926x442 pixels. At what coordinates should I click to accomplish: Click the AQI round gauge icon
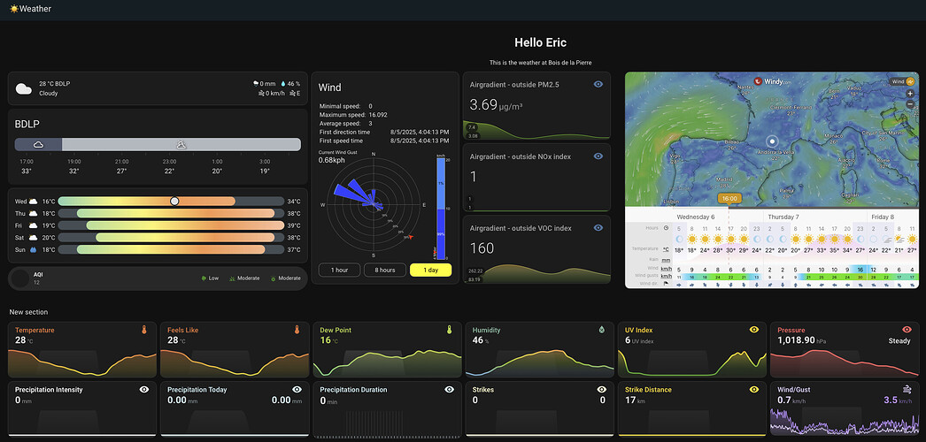point(20,278)
